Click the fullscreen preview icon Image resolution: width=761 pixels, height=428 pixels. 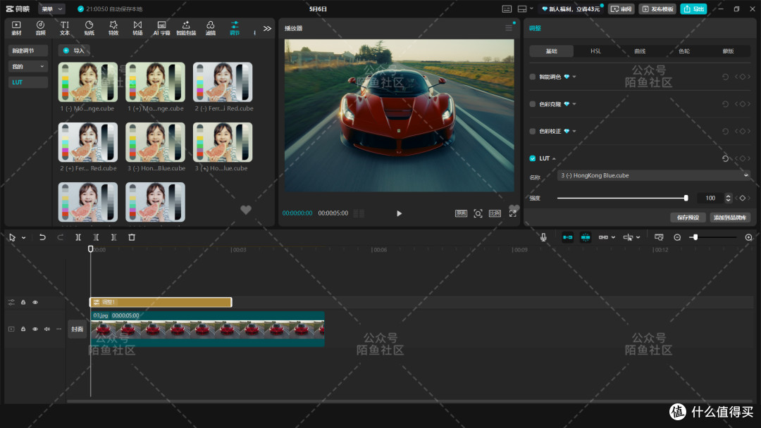(512, 214)
